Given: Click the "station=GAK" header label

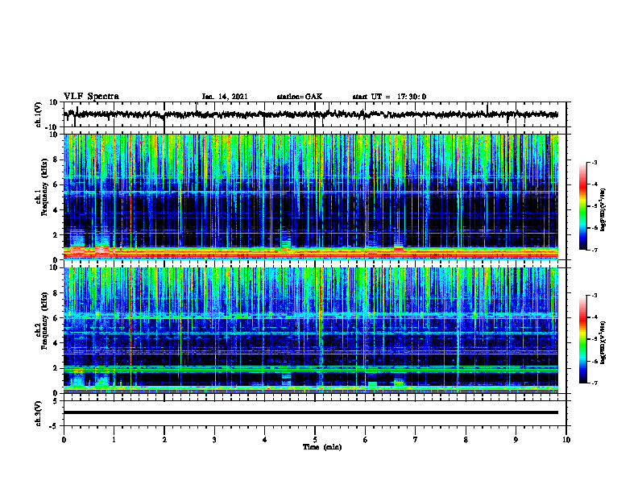Looking at the screenshot, I should point(300,97).
